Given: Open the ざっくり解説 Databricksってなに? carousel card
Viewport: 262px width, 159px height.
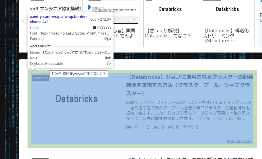Looking at the screenshot, I should (x=170, y=33).
